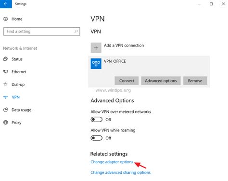Click the Ethernet monitor icon
The image size is (228, 181).
(x=6, y=72)
